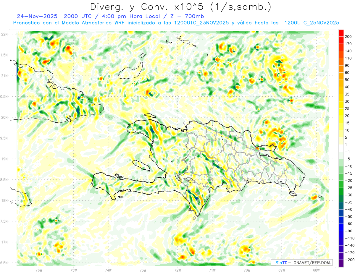Click the colorbar value -200

[x=350, y=260]
